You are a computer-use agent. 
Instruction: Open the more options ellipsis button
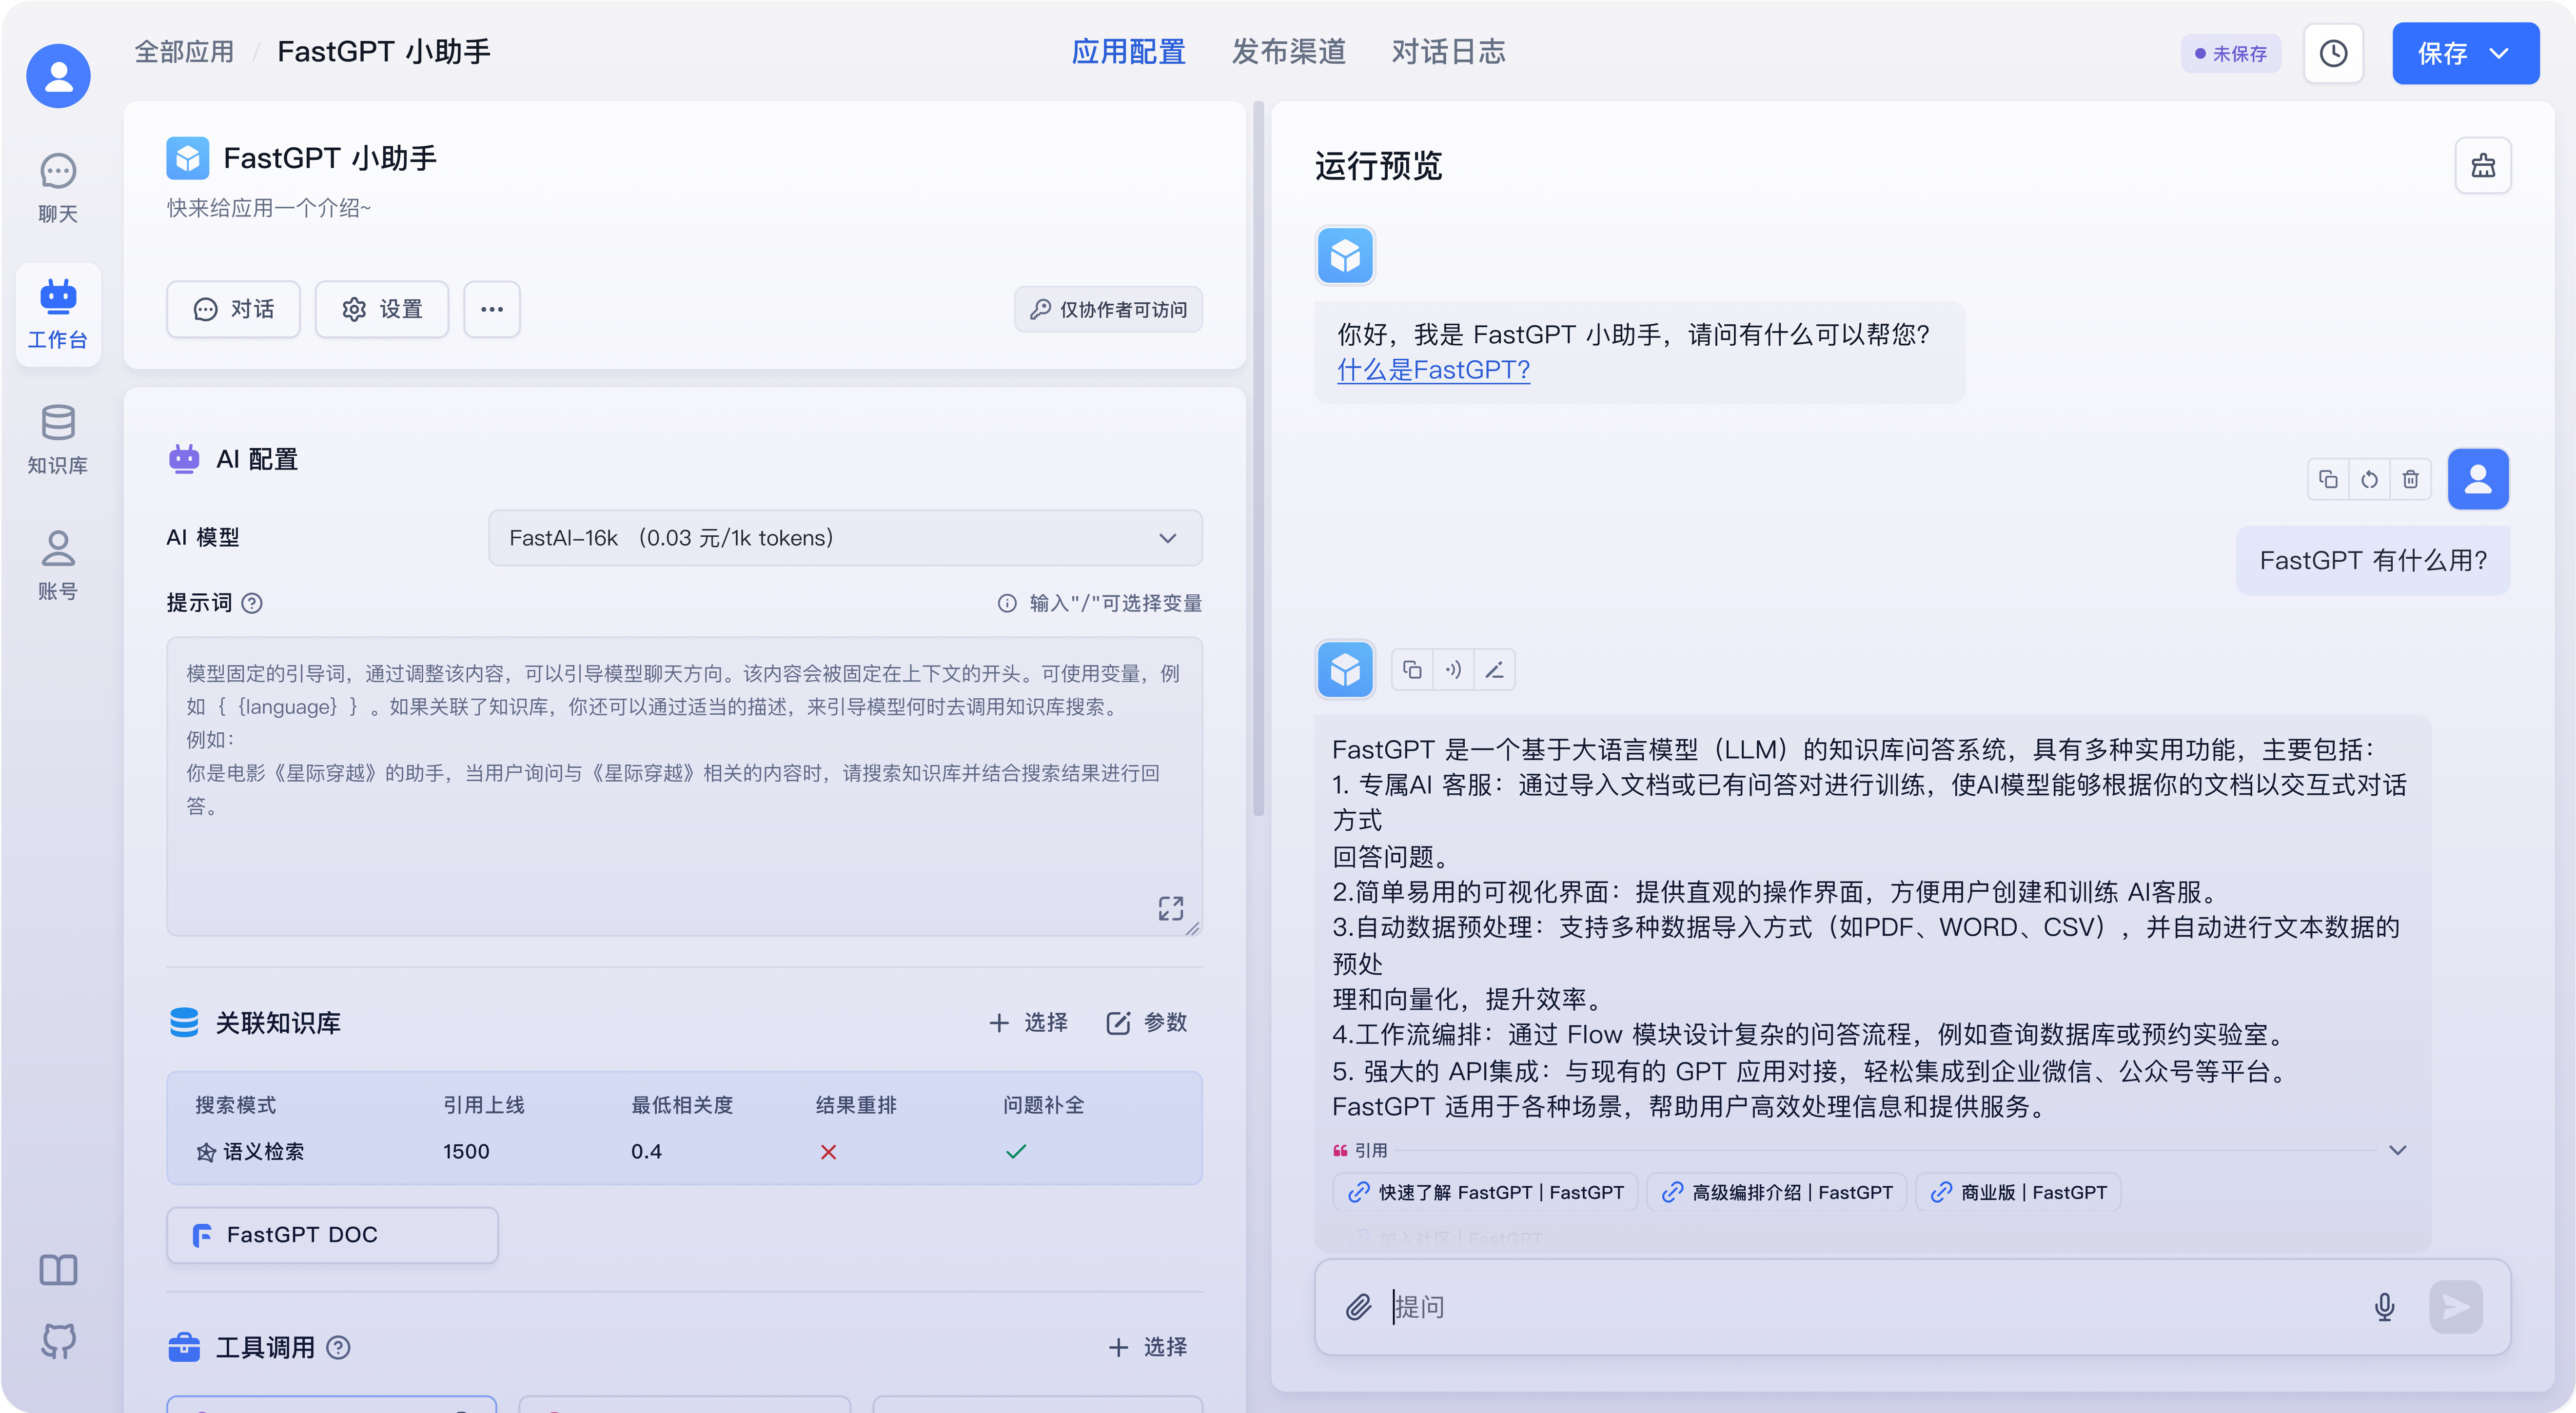point(491,309)
